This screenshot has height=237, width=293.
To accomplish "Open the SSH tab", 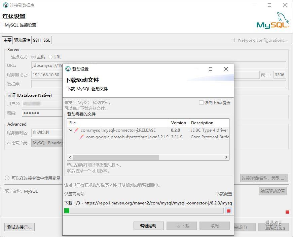I will (x=37, y=40).
